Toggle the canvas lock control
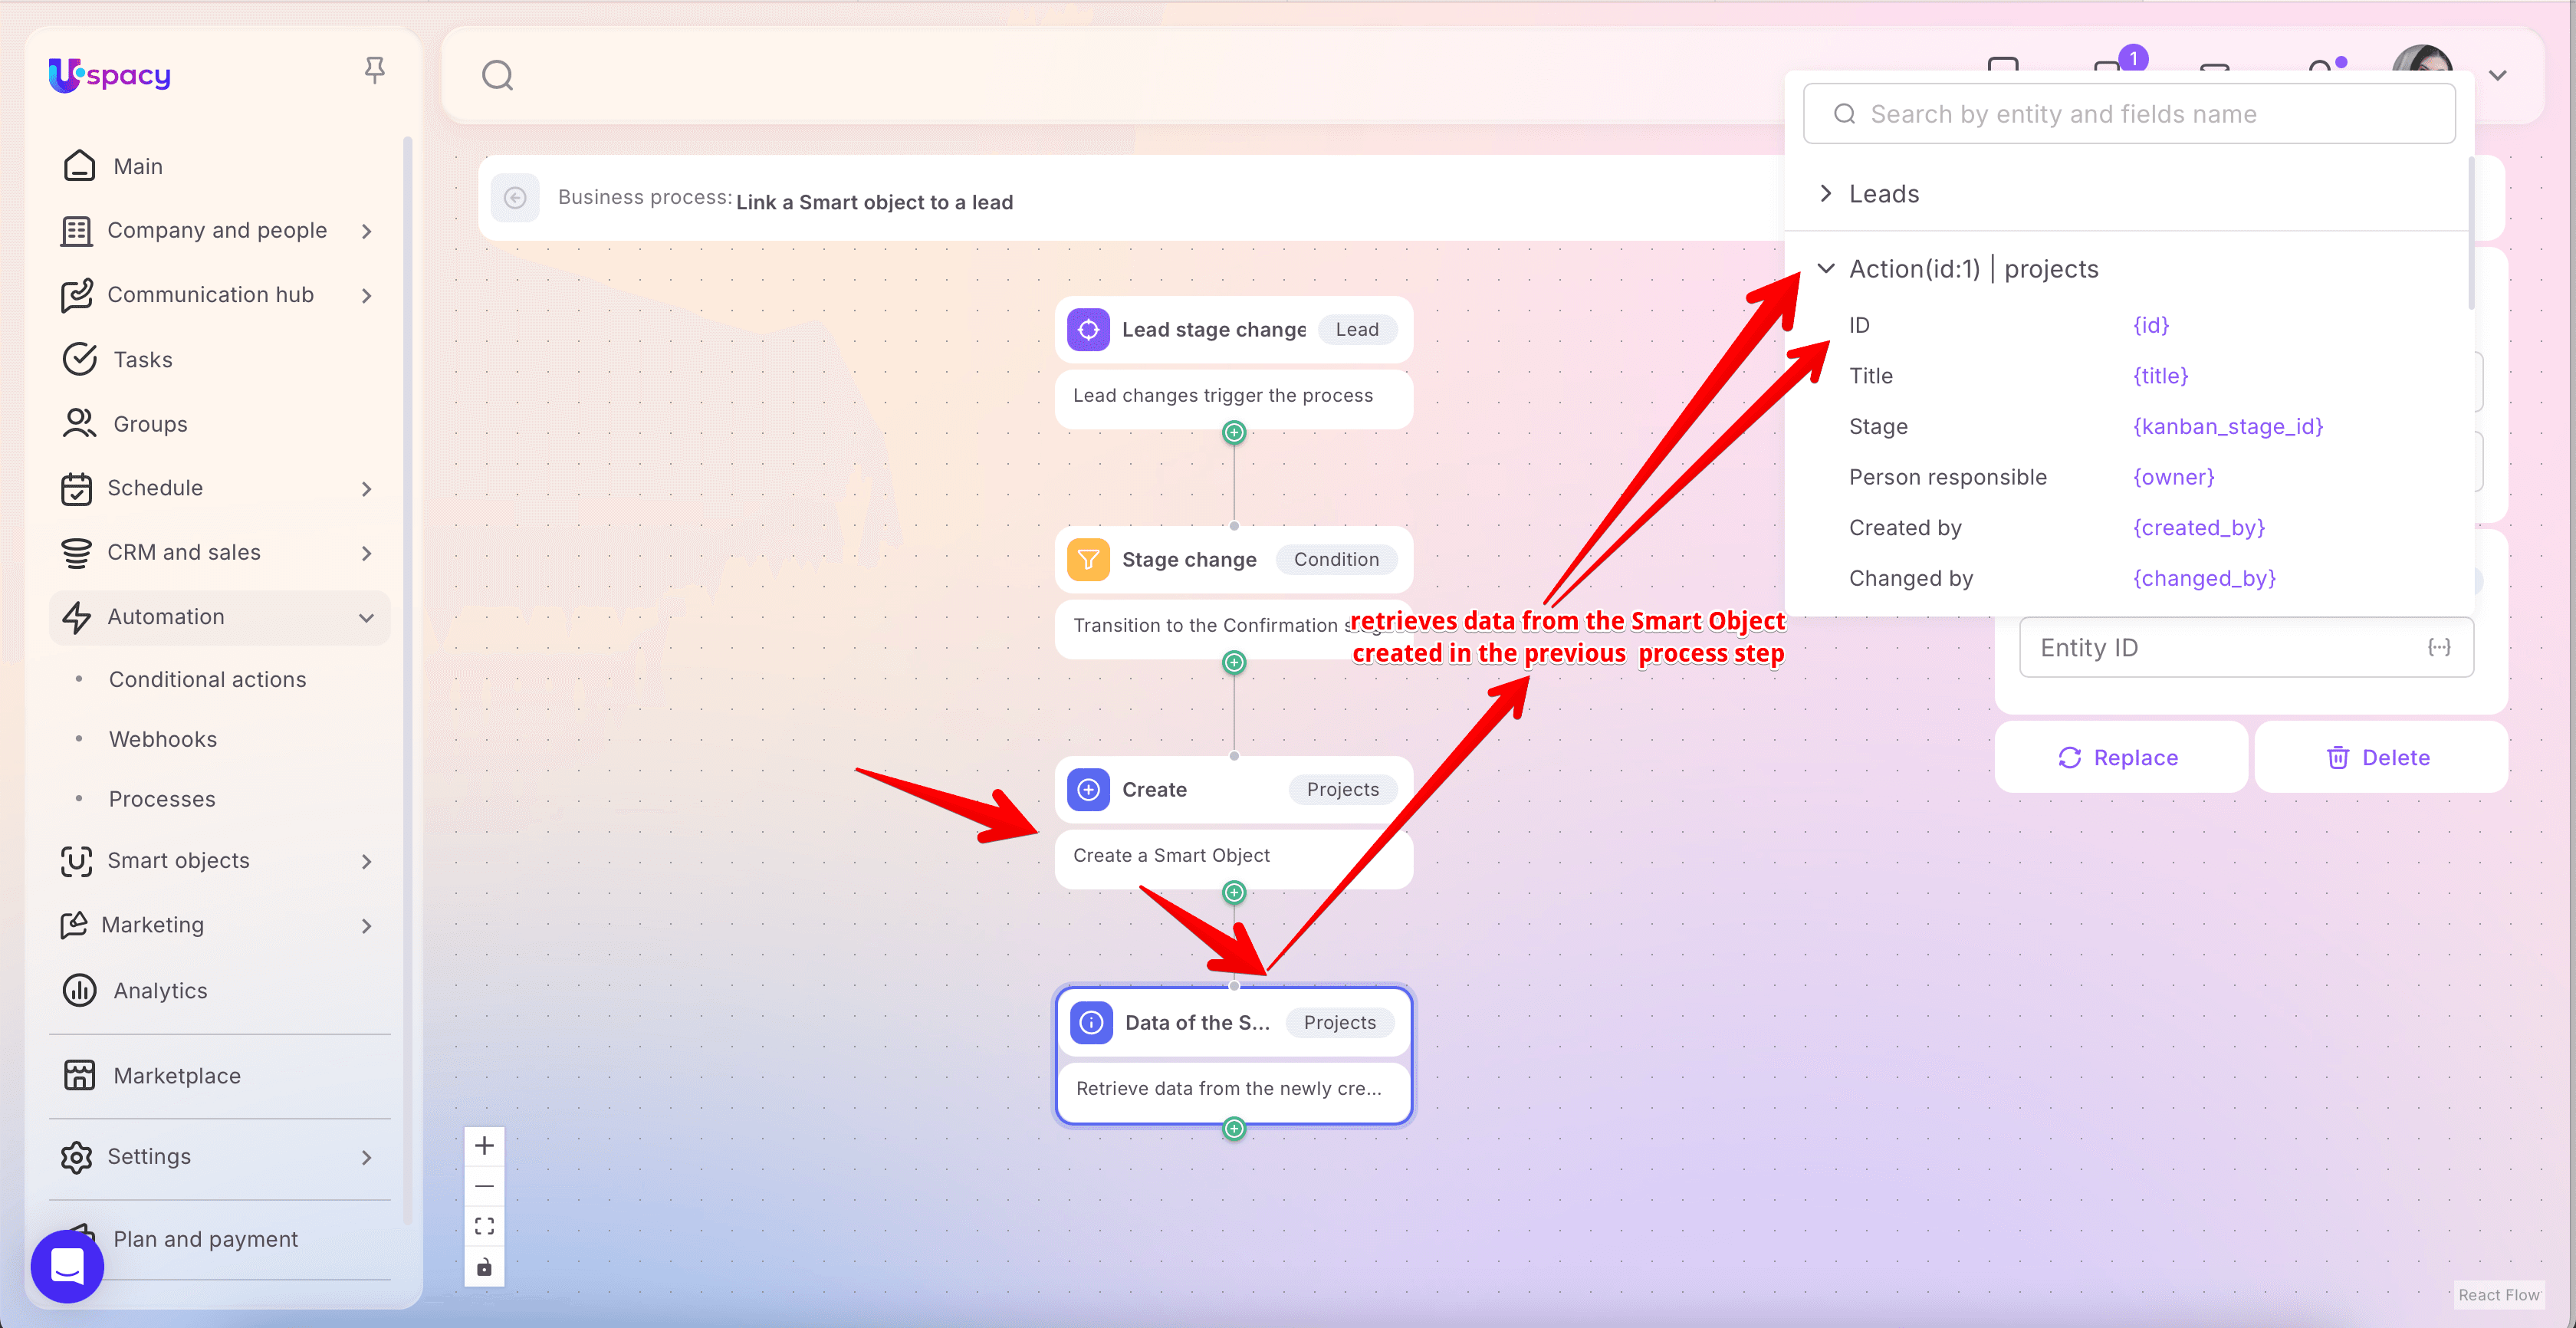The height and width of the screenshot is (1328, 2576). (484, 1267)
